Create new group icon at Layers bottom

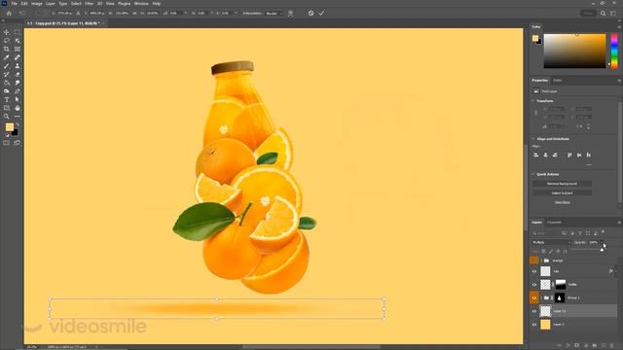coord(595,346)
